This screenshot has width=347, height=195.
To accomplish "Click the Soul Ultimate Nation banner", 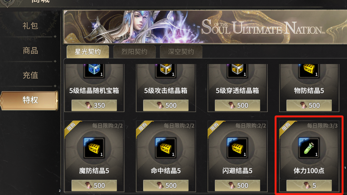I will 205,27.
